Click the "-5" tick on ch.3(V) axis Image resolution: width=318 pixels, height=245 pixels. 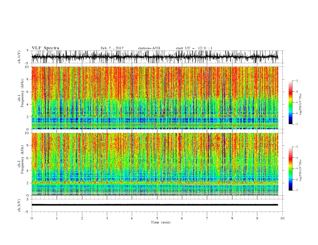(27, 212)
